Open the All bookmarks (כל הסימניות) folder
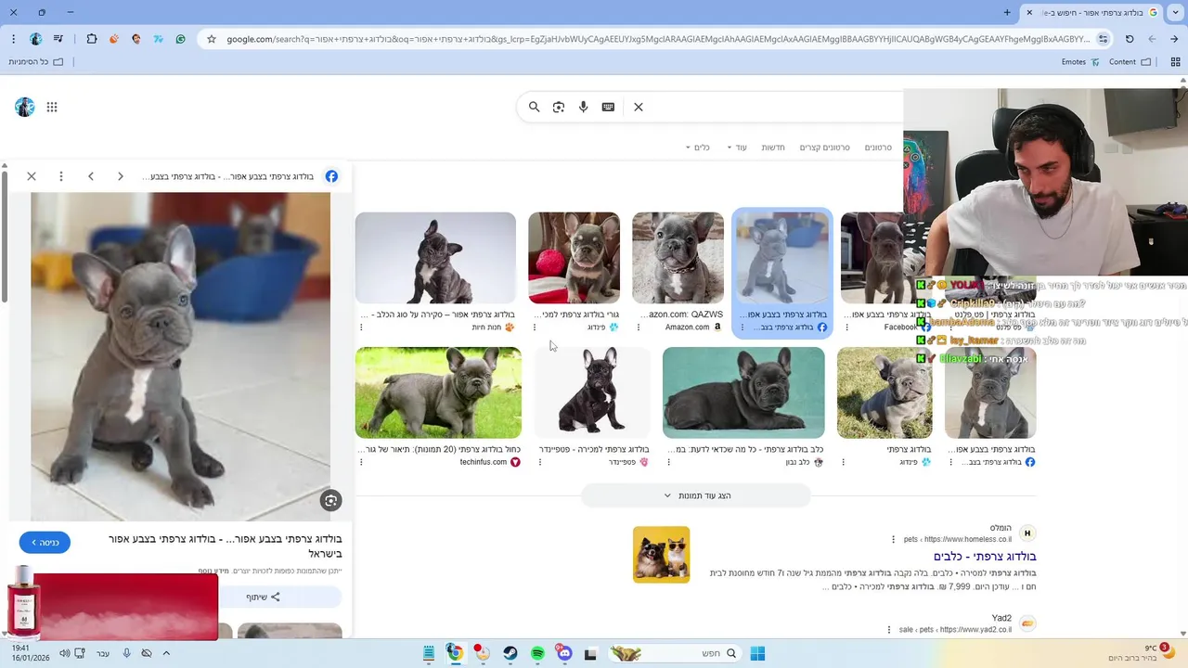 pyautogui.click(x=36, y=62)
